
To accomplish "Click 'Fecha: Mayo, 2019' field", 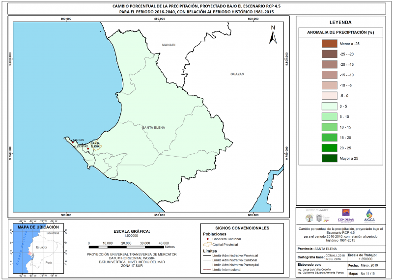I will pyautogui.click(x=366, y=265).
